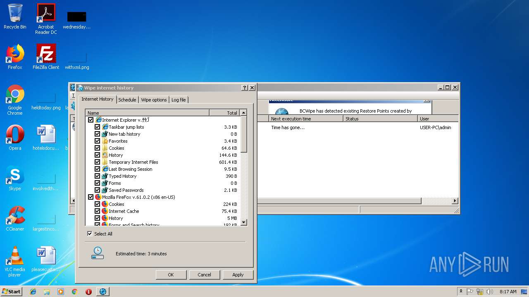
Task: Click Cancel in wipe dialog
Action: tap(204, 275)
